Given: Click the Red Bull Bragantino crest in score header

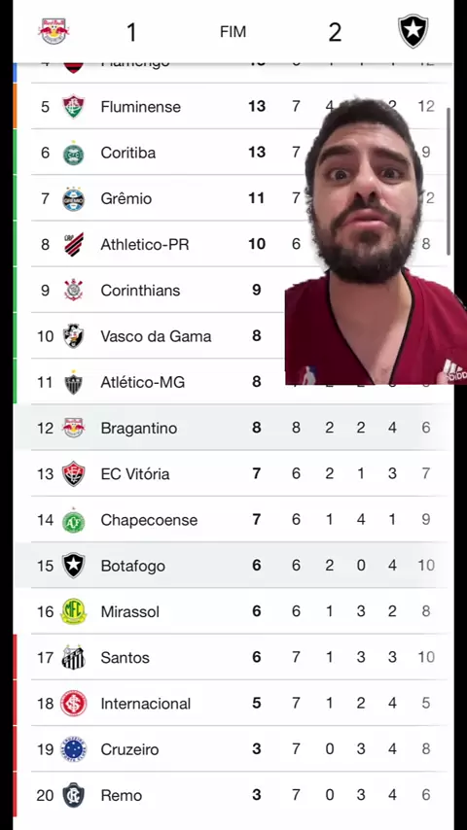Looking at the screenshot, I should (x=54, y=31).
